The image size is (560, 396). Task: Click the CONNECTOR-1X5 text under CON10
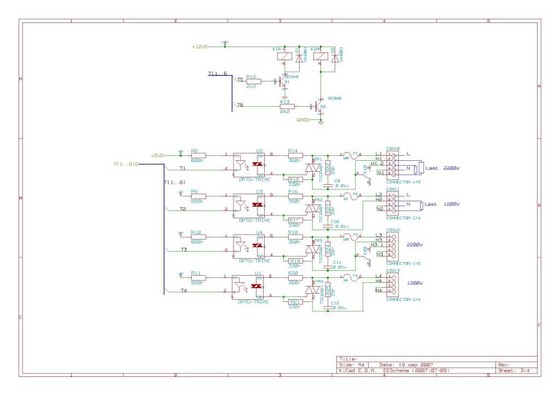[x=404, y=182]
